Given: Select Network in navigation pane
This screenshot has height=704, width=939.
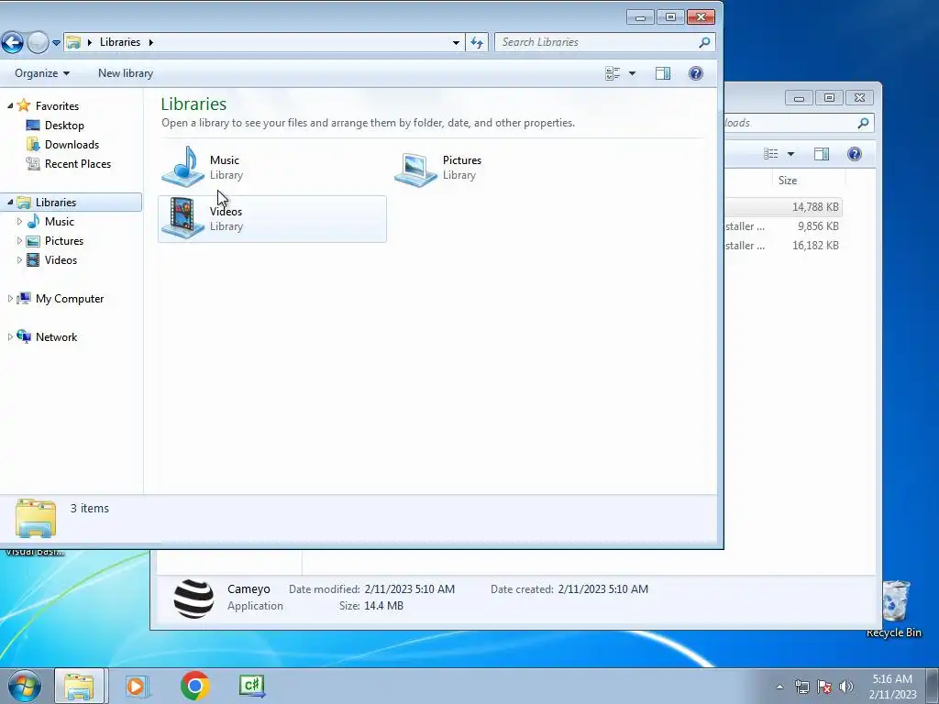Looking at the screenshot, I should (56, 337).
